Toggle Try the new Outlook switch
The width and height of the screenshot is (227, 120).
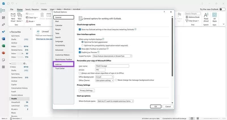(x=222, y=9)
